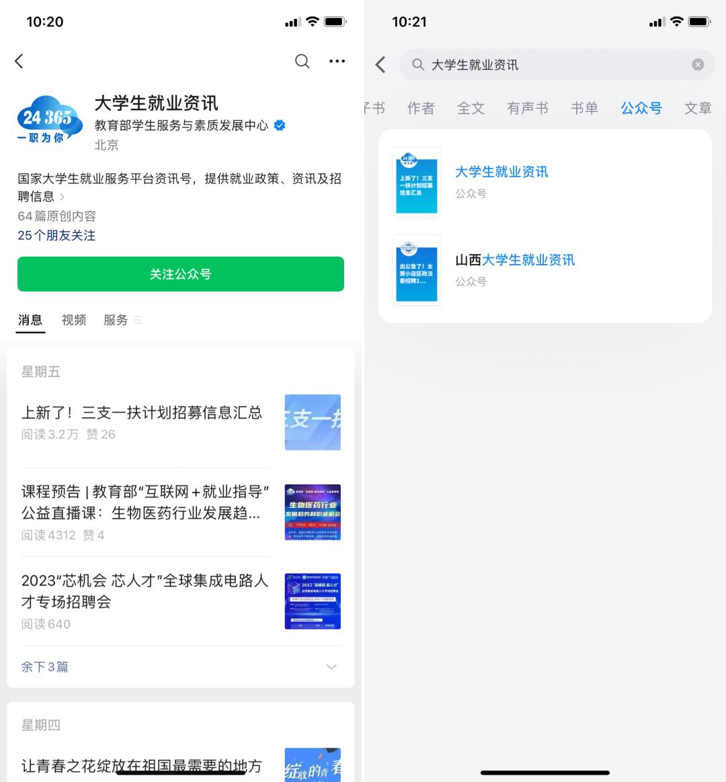
Task: Select the 公众号 search filter tab
Action: [641, 107]
